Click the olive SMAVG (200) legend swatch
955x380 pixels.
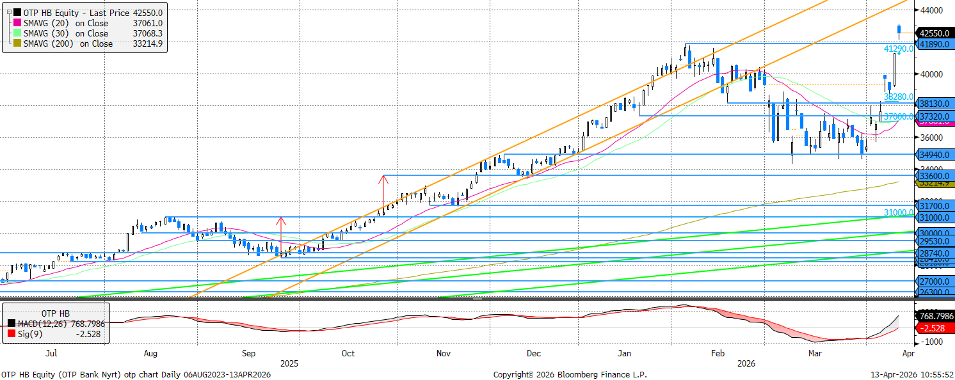pos(17,44)
